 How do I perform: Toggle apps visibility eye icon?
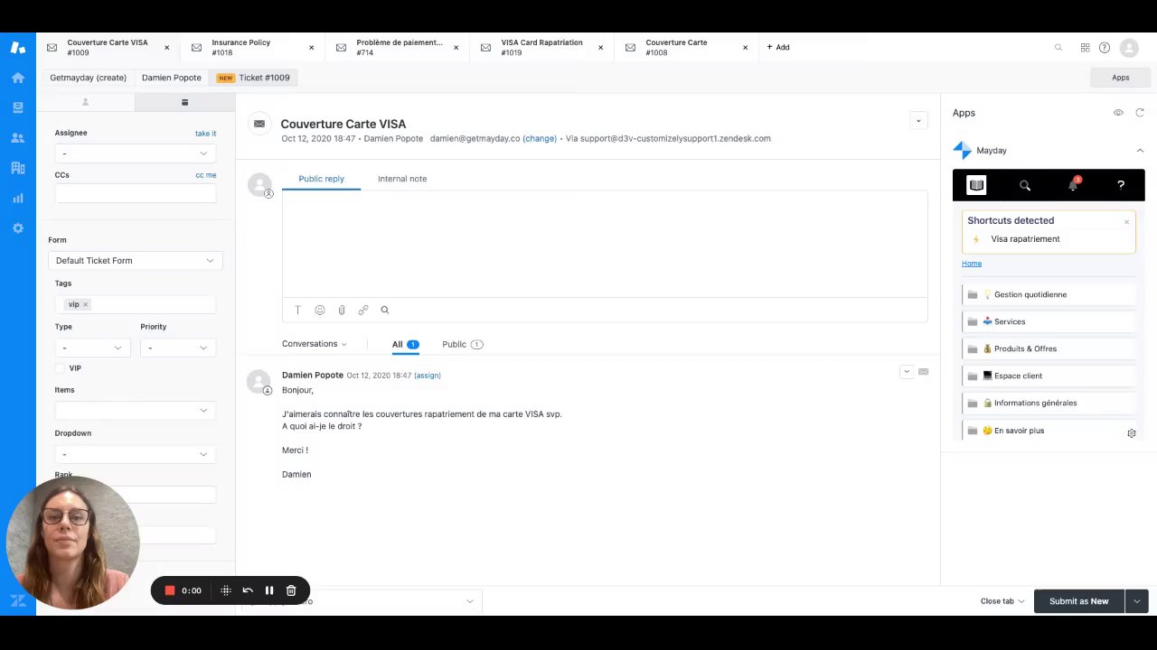1118,113
